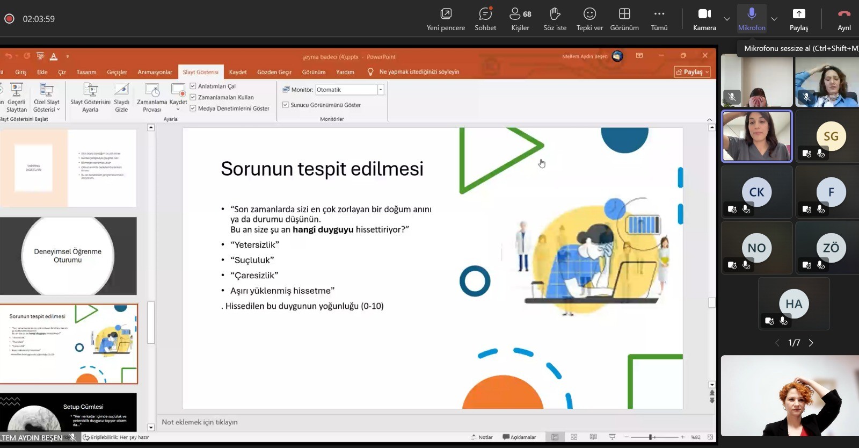This screenshot has width=859, height=448.
Task: Switch to the Animasyonlar ribbon tab
Action: click(x=155, y=72)
